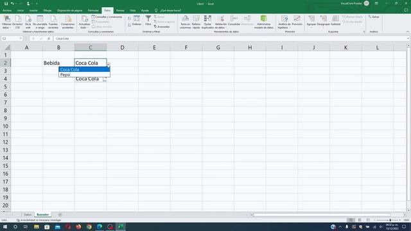The height and width of the screenshot is (231, 411).
Task: Switch to the Inicio tab
Action: 21,10
